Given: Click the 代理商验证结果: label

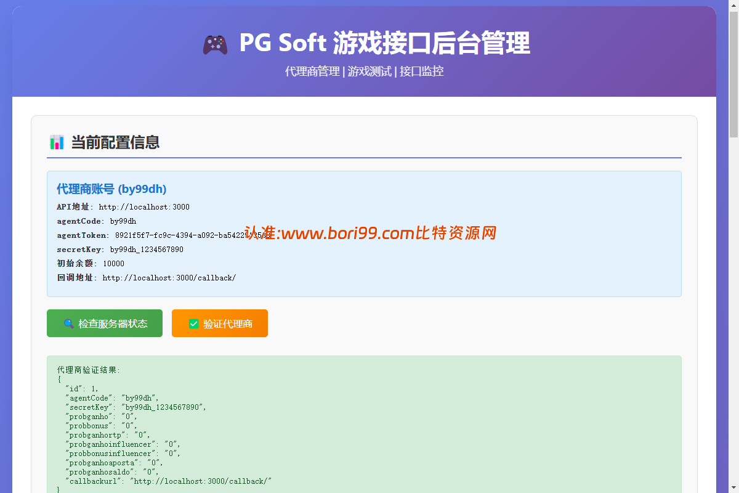Looking at the screenshot, I should (x=89, y=370).
